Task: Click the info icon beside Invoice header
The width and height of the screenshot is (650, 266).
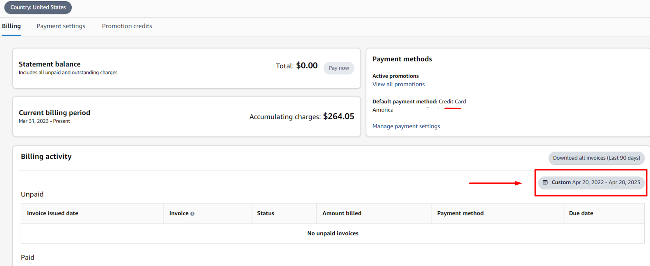Action: click(x=192, y=214)
